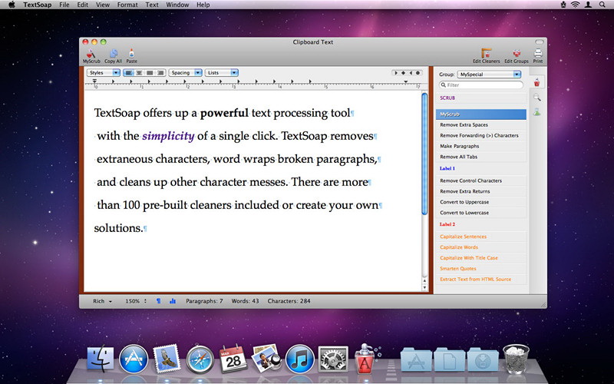Click the MyScrub toolbar icon

point(91,54)
